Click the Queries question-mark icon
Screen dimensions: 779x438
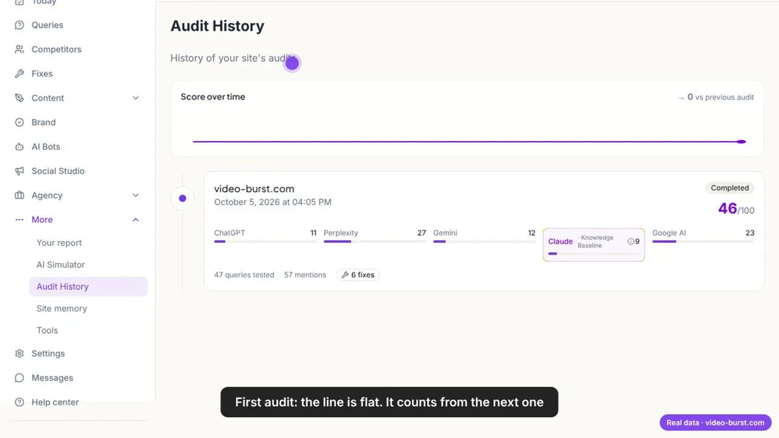click(x=19, y=25)
